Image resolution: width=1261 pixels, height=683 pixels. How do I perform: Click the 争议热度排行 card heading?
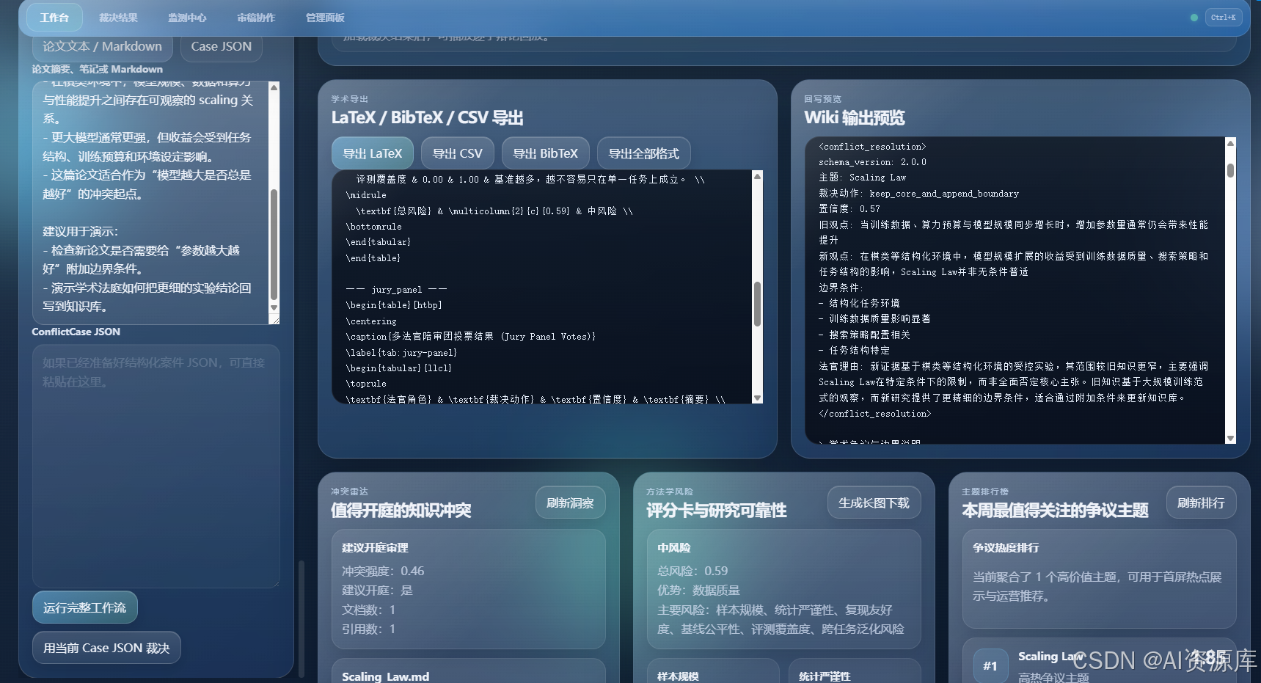tap(1006, 548)
